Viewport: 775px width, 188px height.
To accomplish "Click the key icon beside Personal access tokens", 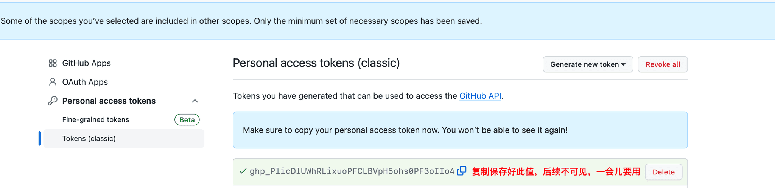I will (53, 101).
